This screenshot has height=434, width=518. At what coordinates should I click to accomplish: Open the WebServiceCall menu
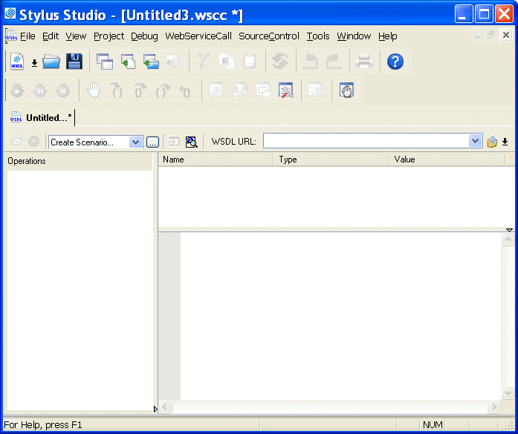[x=198, y=36]
